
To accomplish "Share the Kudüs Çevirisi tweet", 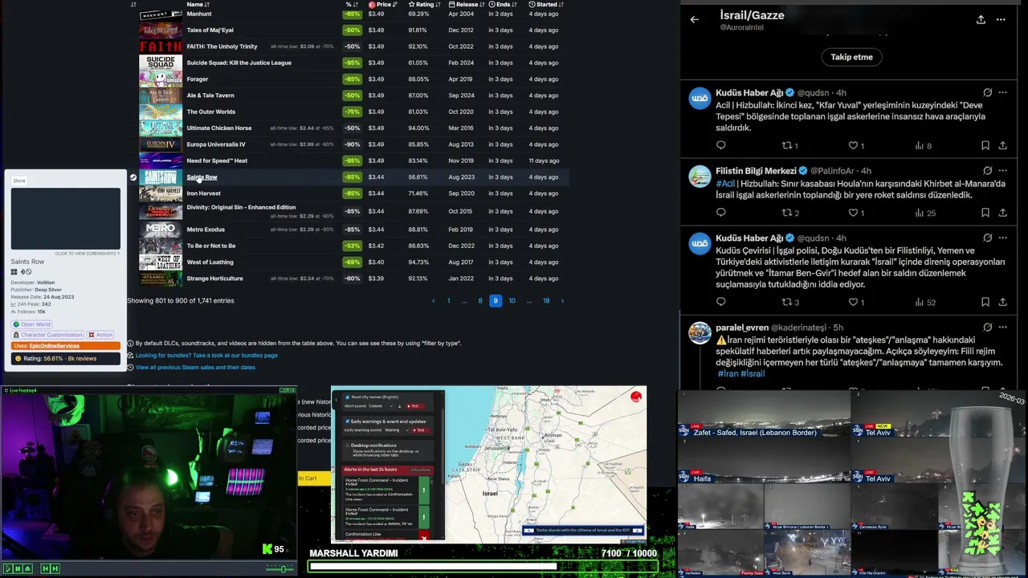I will pyautogui.click(x=1002, y=302).
